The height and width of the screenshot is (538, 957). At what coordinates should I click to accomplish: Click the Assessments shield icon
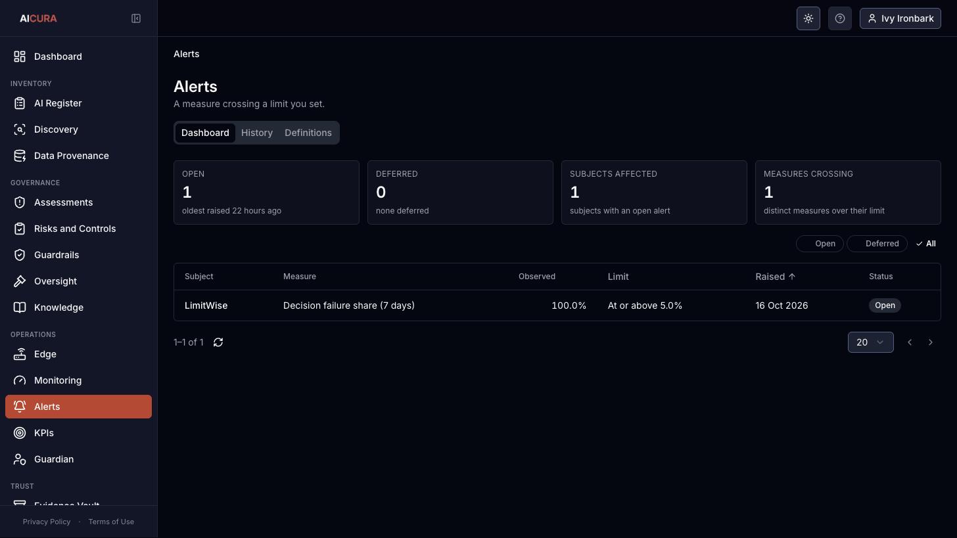(x=20, y=202)
